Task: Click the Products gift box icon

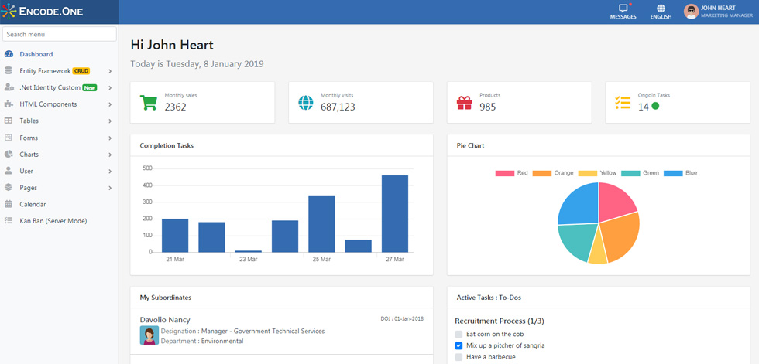Action: (x=464, y=103)
